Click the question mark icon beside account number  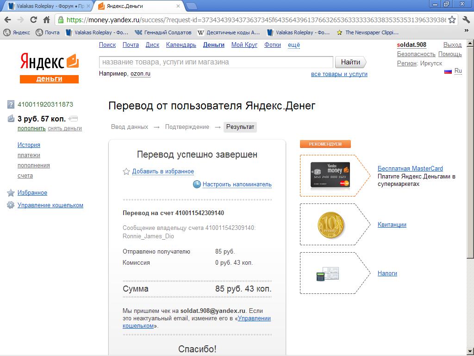click(x=11, y=105)
